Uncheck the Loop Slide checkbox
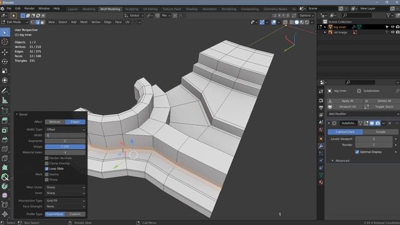The image size is (400, 225). pos(47,169)
